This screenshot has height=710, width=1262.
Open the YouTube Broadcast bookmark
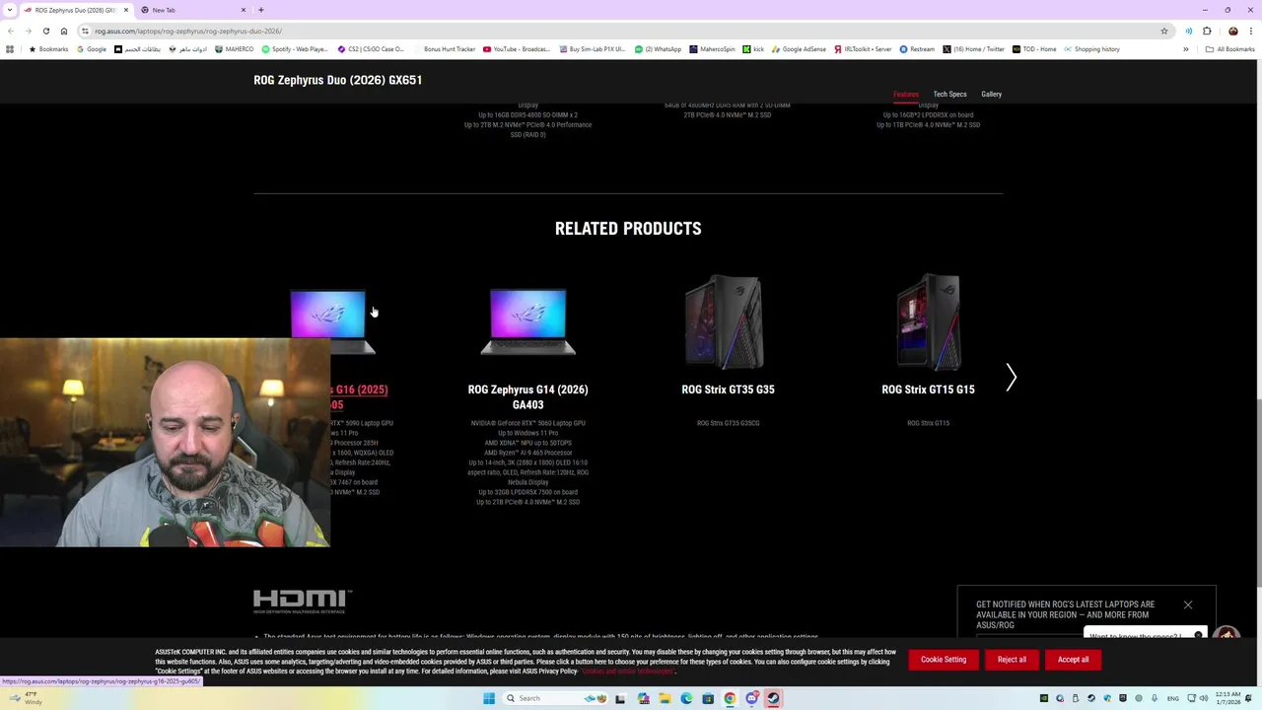tap(517, 49)
